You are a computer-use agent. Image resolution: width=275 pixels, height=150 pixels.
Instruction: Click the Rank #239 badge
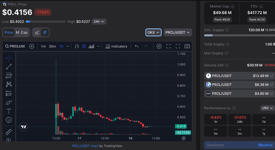[257, 19]
